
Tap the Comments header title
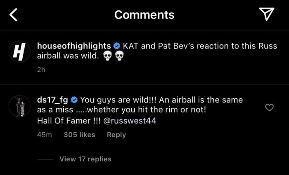[x=144, y=15]
